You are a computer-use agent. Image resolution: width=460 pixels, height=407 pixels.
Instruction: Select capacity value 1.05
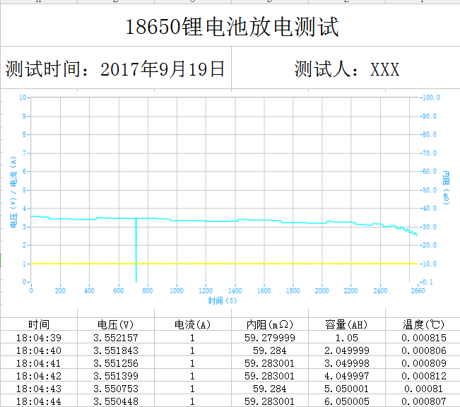[x=346, y=338]
